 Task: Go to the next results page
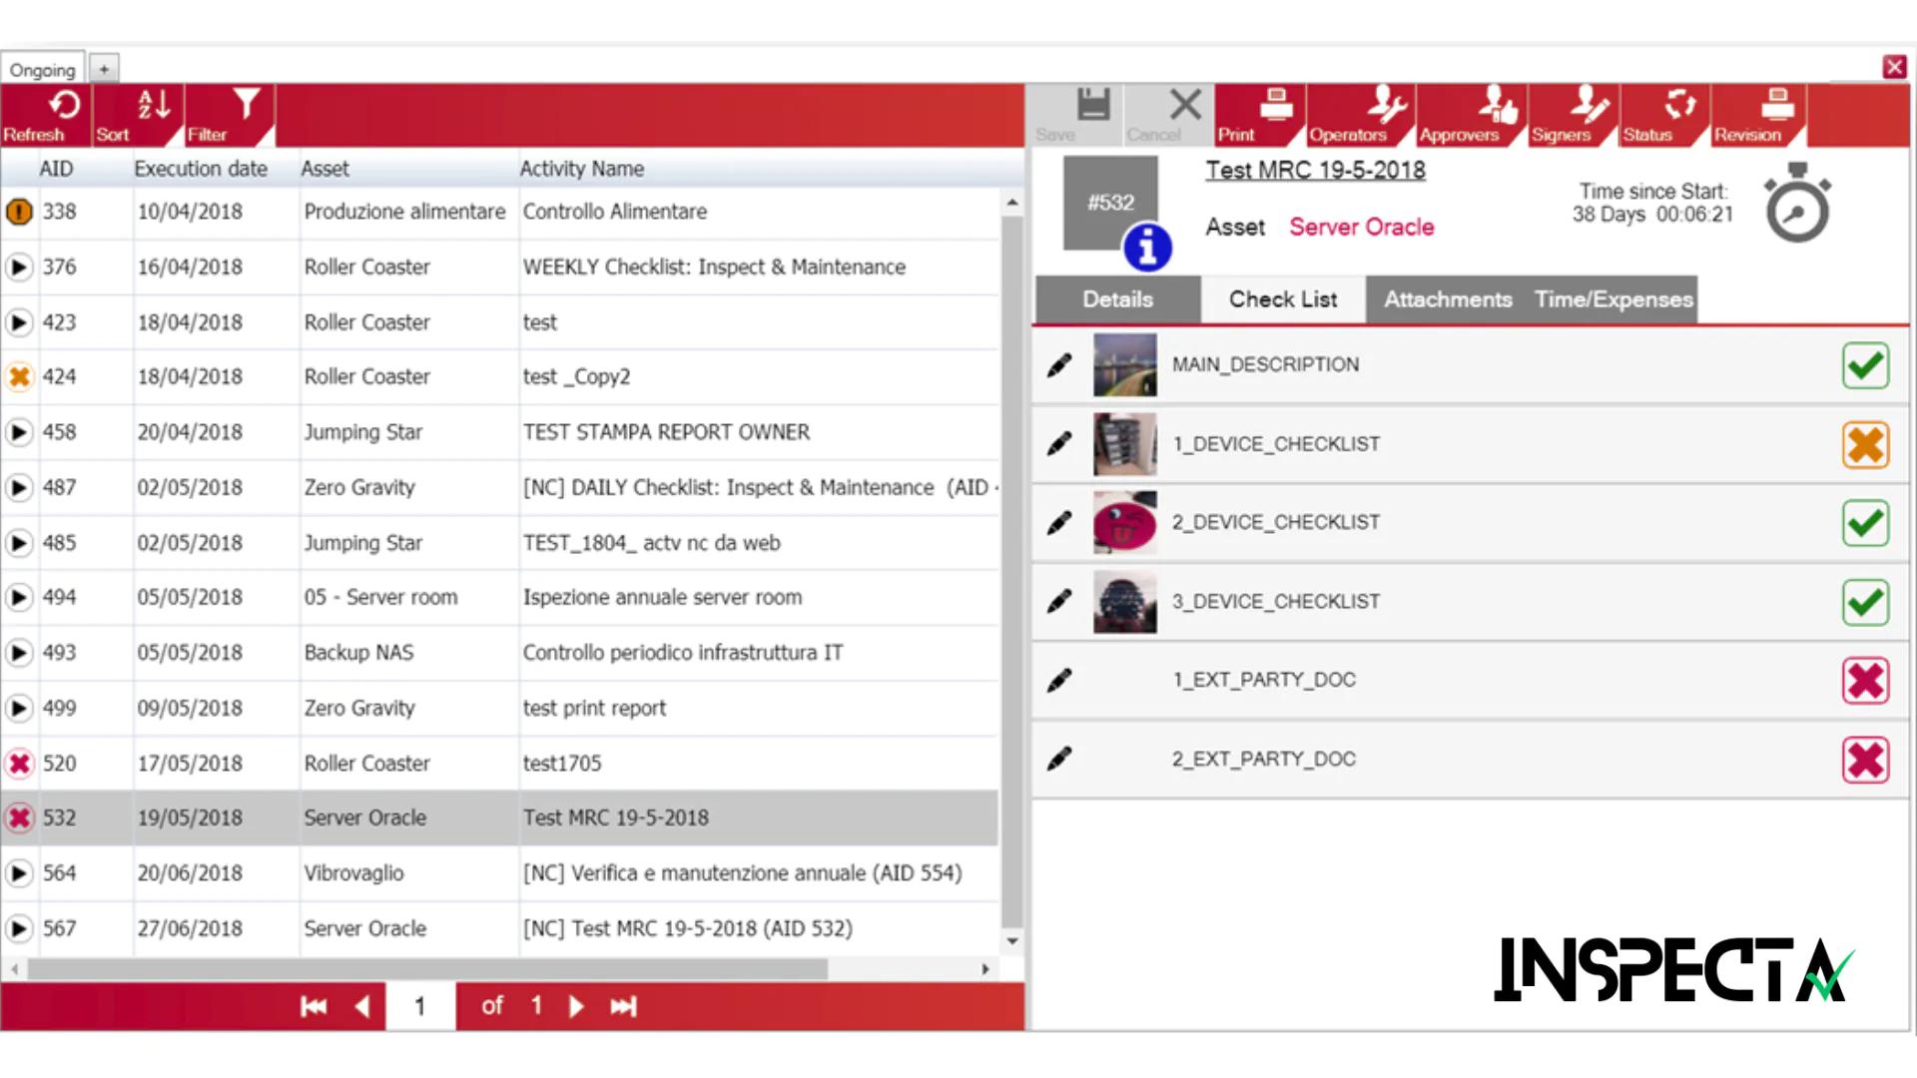[x=576, y=1006]
